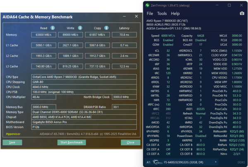Click ProcOdt Pd value 53.3 Ω

237,96
